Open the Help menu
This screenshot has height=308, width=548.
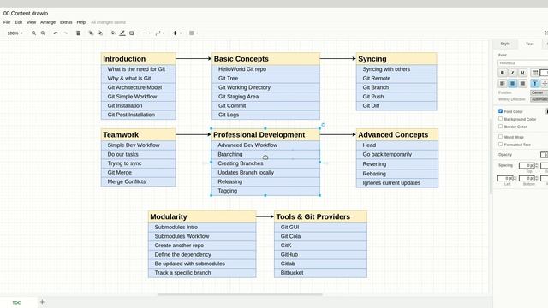click(x=81, y=22)
